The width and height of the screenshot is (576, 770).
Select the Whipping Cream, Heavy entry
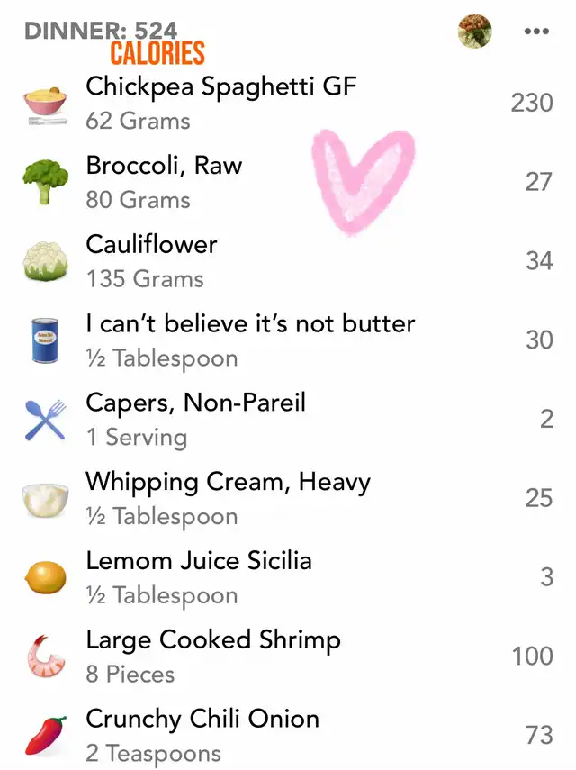click(288, 498)
